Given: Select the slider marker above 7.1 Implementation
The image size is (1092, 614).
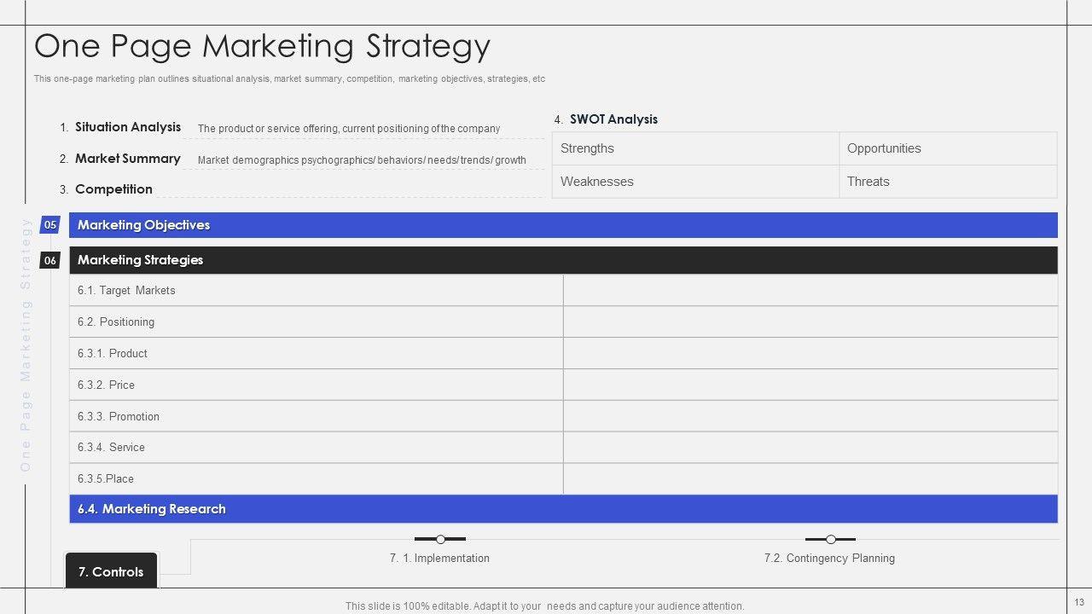Looking at the screenshot, I should [x=440, y=539].
